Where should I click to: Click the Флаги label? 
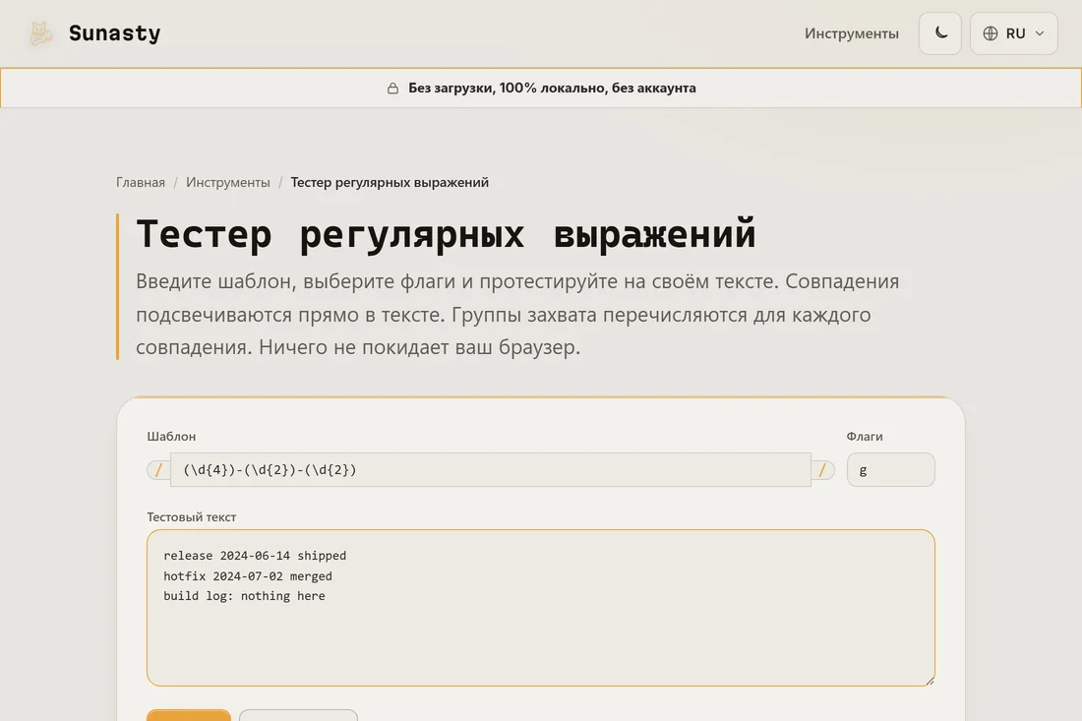[x=865, y=436]
